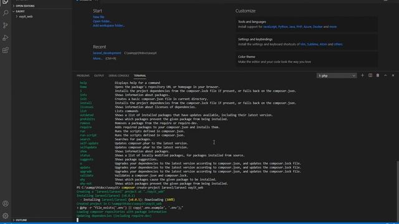Click 'Validates a composer.json and composer.lock.' line
Screen dimensions: 399x224
151,175
